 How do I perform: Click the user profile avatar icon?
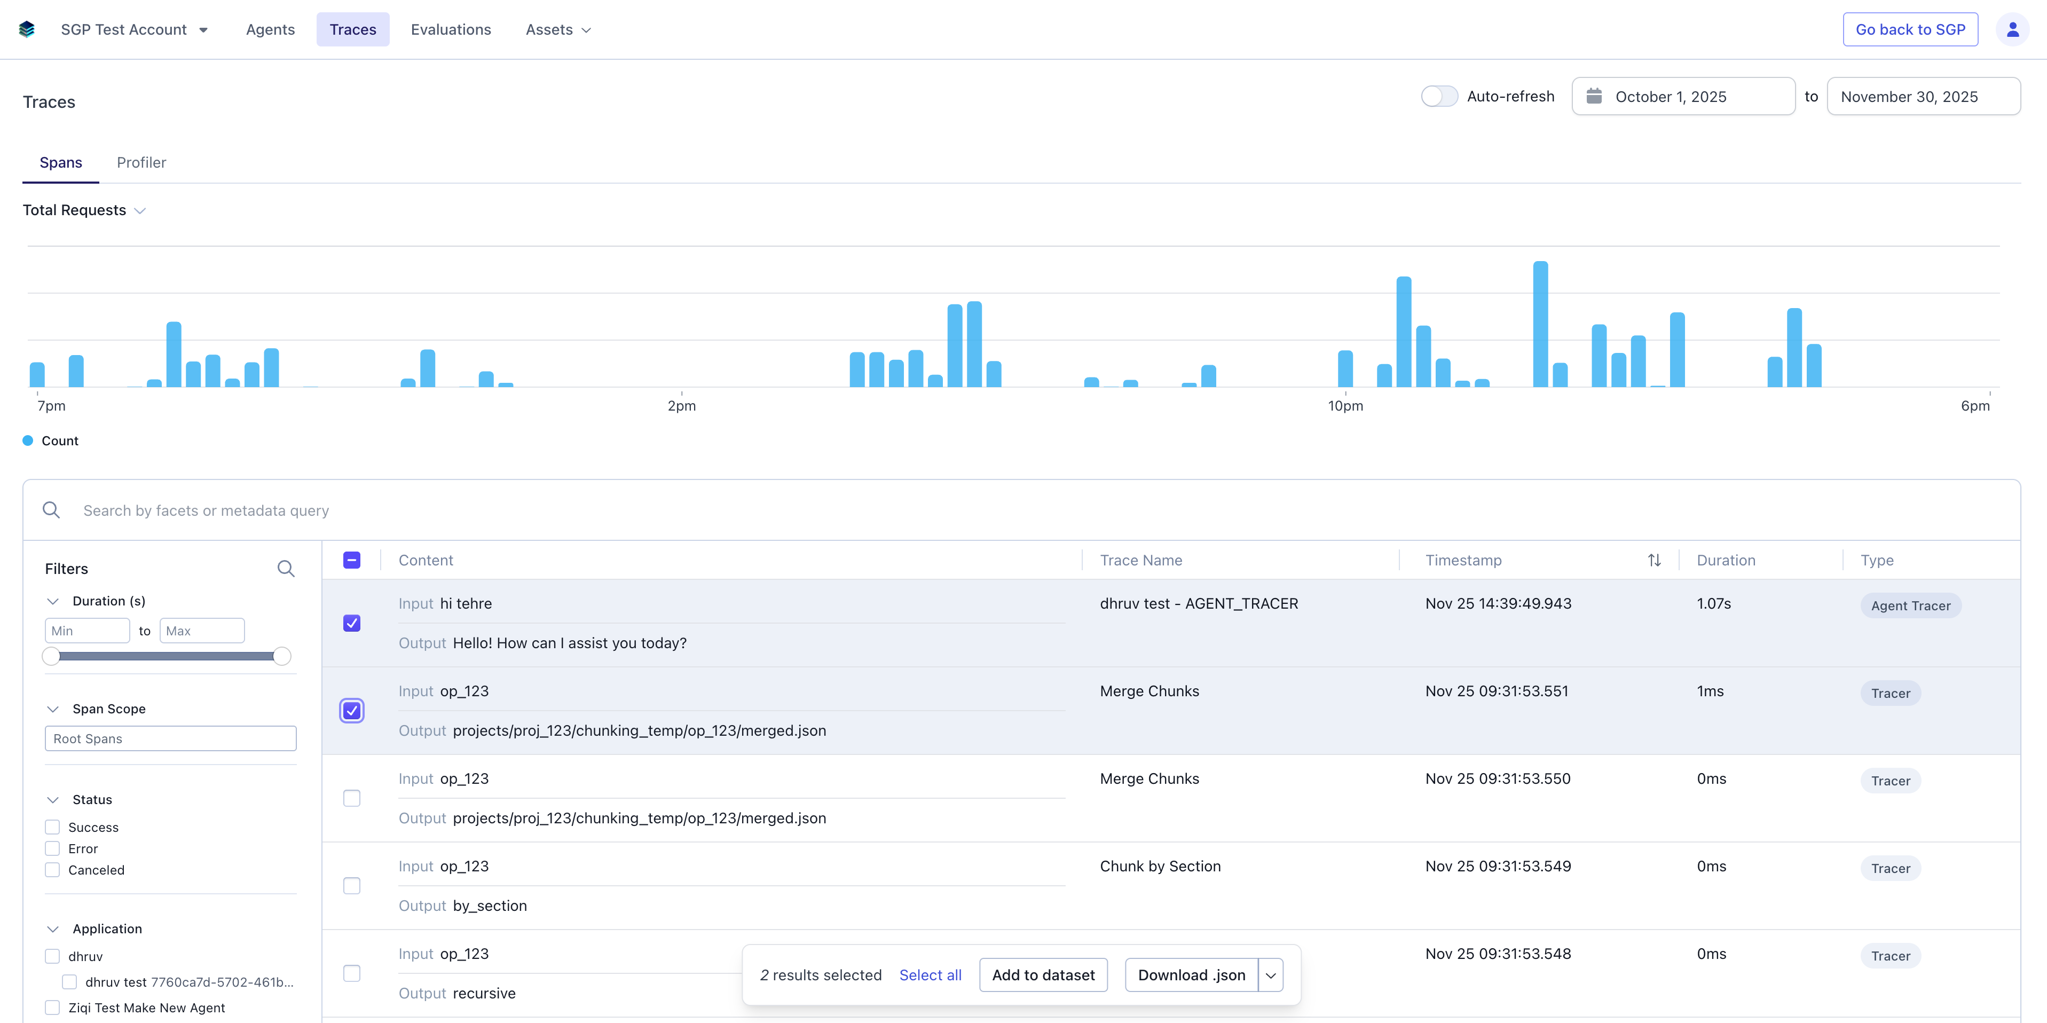click(x=2013, y=29)
